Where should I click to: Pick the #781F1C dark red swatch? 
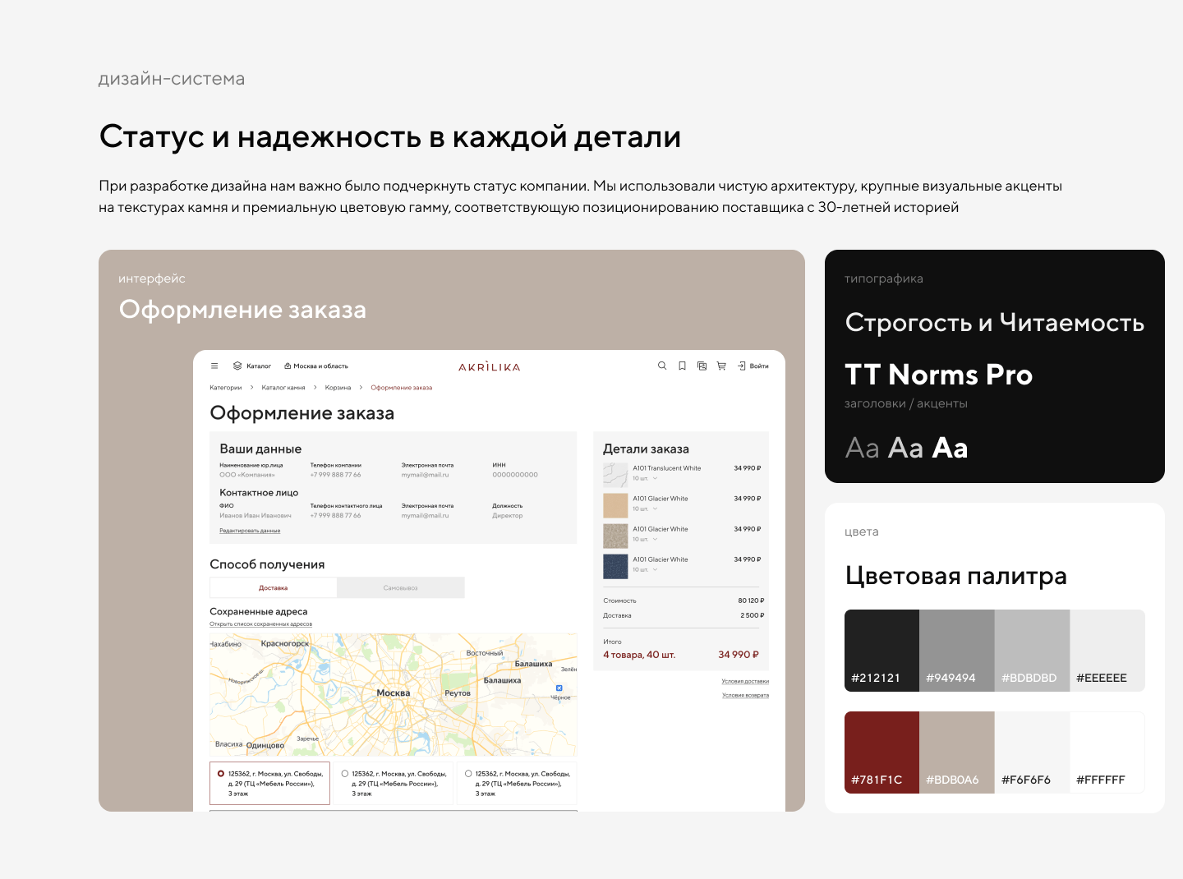[881, 752]
